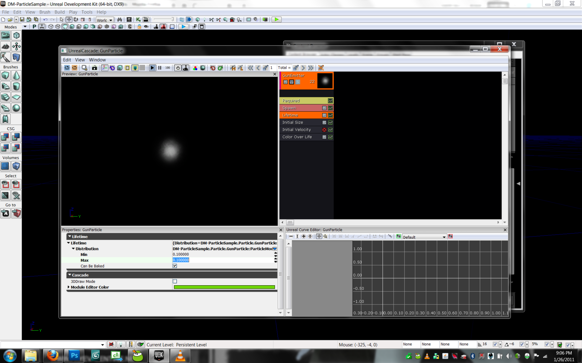Collapse the Cascade properties section
Image resolution: width=582 pixels, height=363 pixels.
[70, 275]
